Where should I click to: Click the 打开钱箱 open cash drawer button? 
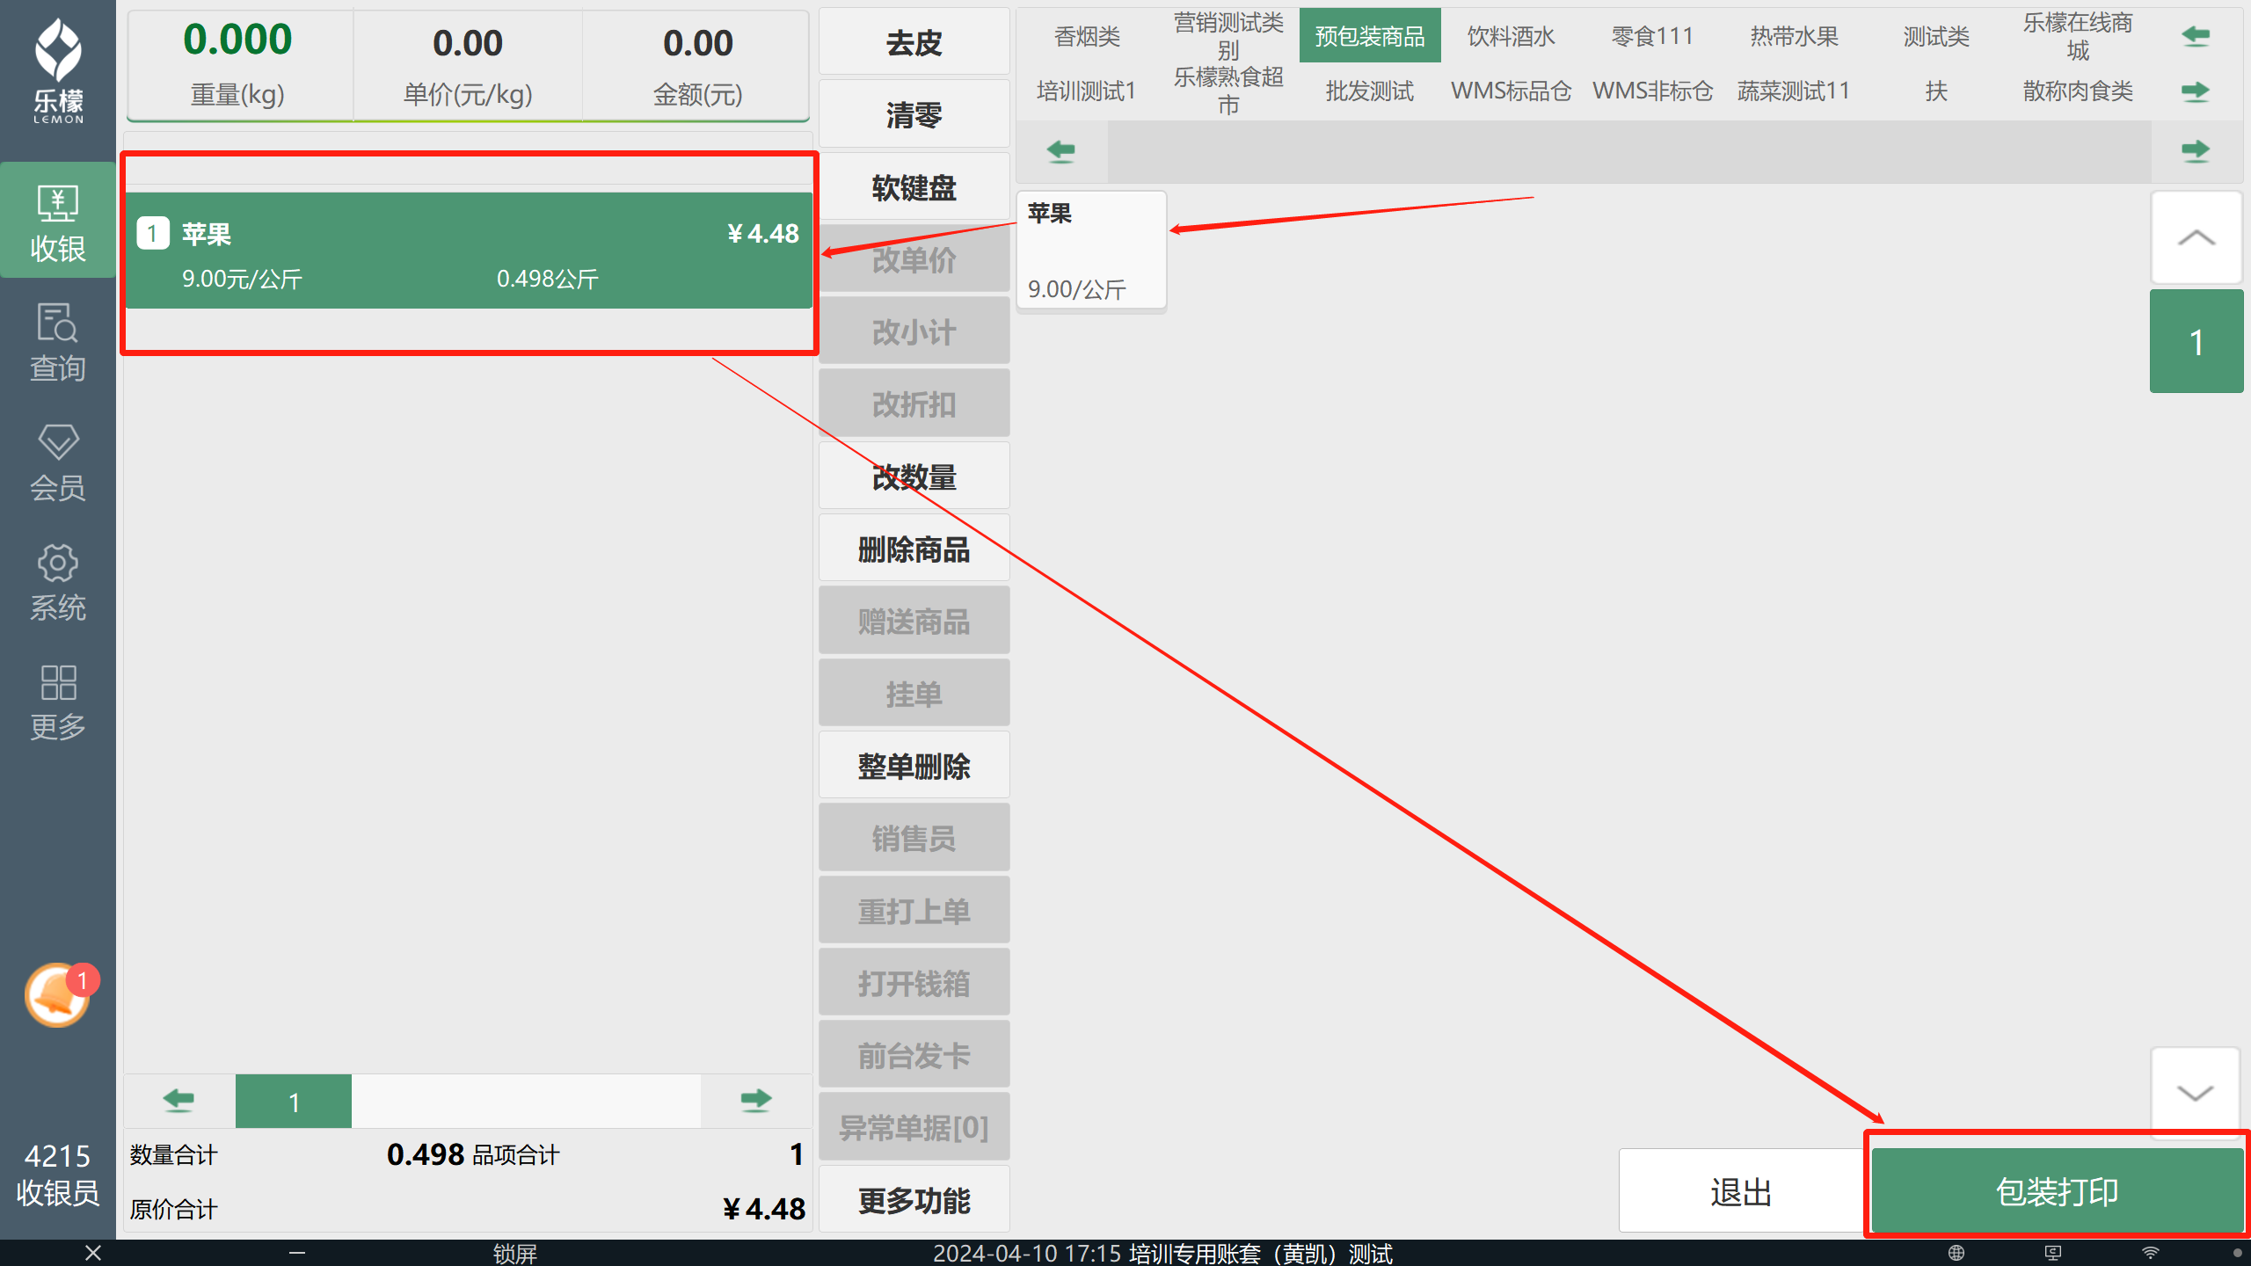(914, 983)
